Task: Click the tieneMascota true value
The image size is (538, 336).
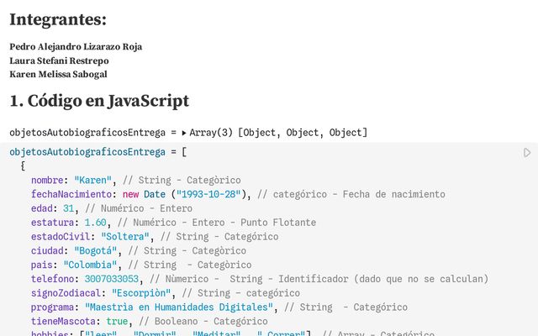Action: tap(117, 321)
